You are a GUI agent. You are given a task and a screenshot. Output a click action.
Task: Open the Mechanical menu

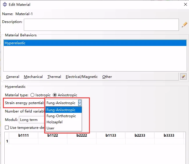[x=33, y=77]
